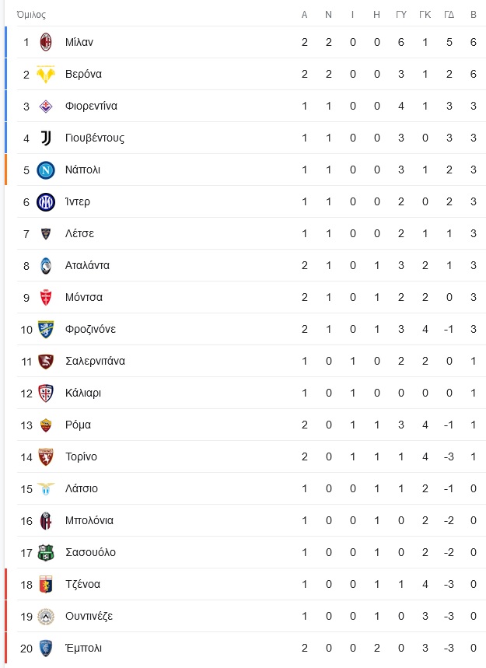Click the Frosinone shield logo
Image resolution: width=486 pixels, height=668 pixels.
pos(46,329)
